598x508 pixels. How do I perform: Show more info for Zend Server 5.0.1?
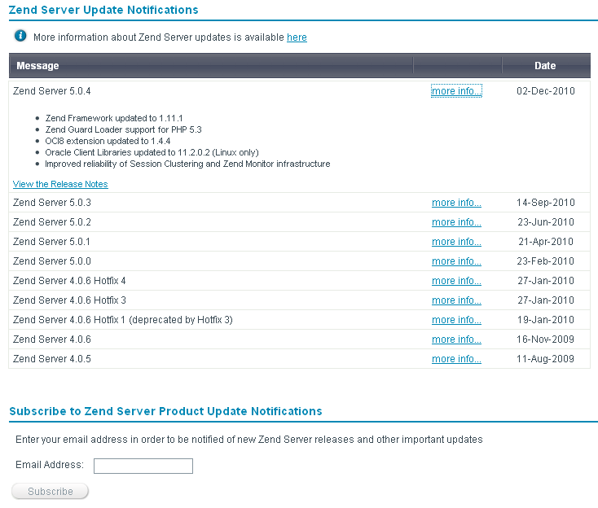click(x=456, y=242)
